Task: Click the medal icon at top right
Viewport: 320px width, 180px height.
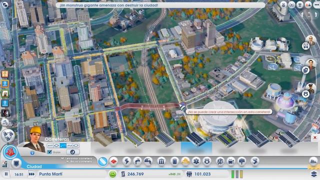Action: (x=283, y=4)
